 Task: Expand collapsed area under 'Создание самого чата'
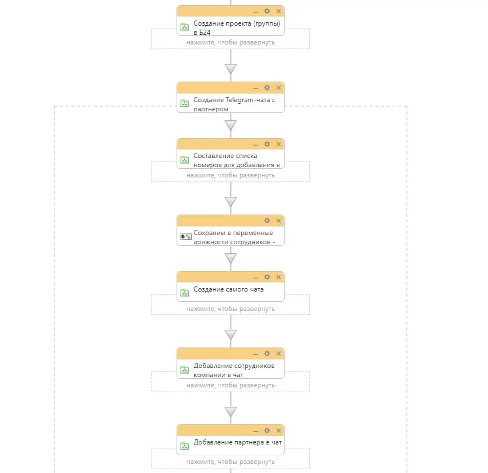(230, 309)
